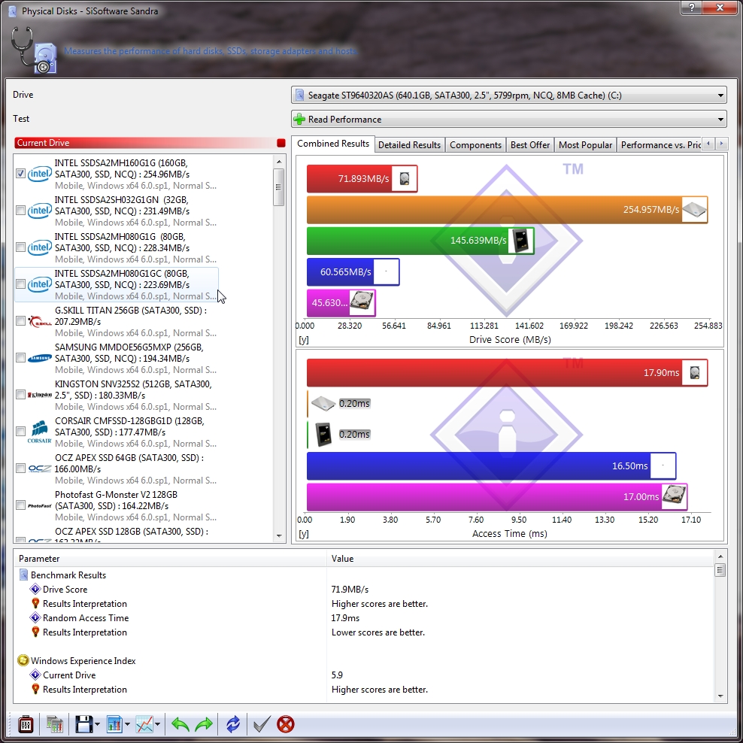Click the floppy disk save icon
743x743 pixels.
[84, 724]
